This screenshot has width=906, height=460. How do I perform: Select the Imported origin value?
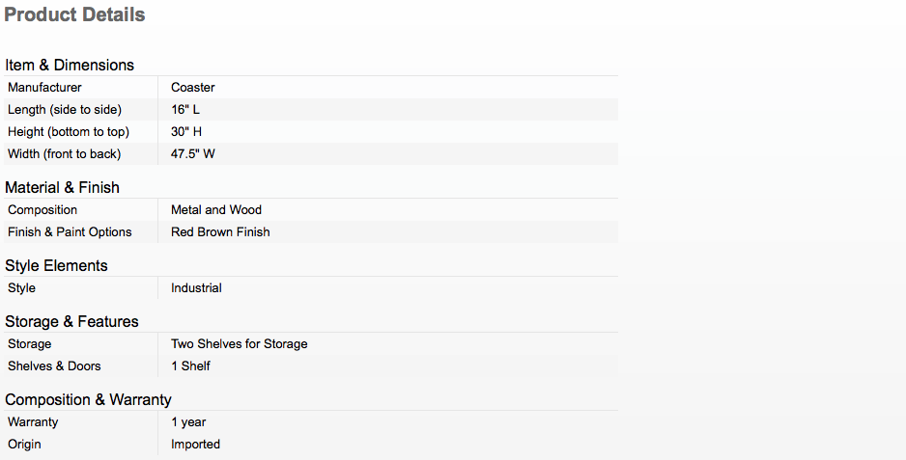[195, 445]
